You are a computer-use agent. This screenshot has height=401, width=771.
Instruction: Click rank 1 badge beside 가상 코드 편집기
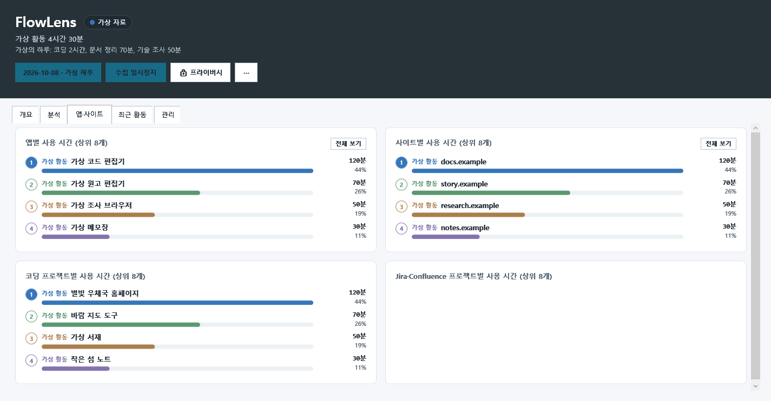[31, 163]
